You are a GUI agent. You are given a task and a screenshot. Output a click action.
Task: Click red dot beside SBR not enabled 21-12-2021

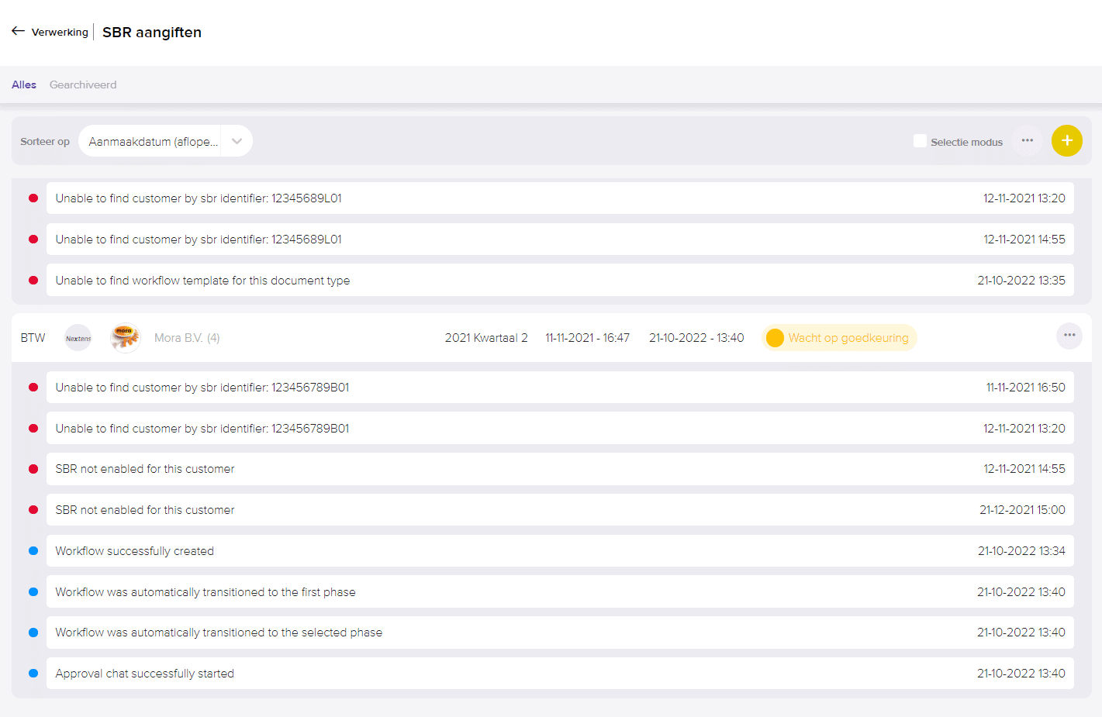pos(33,510)
